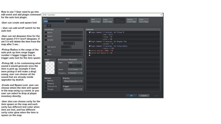This screenshot has width=221, height=124.
Task: Check the Direction Fix option
Action: click(x=46, y=86)
